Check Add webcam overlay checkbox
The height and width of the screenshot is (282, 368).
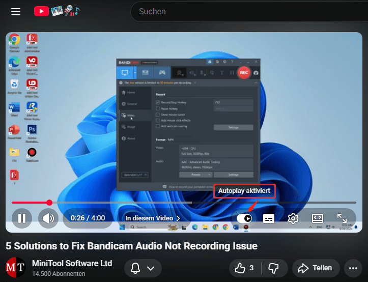pyautogui.click(x=158, y=126)
